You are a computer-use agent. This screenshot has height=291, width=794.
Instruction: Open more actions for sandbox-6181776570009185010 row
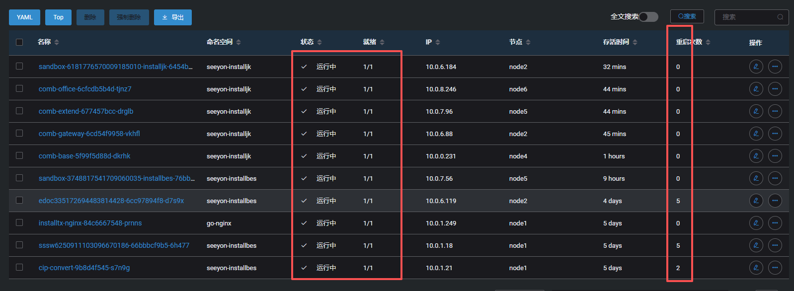(x=775, y=67)
